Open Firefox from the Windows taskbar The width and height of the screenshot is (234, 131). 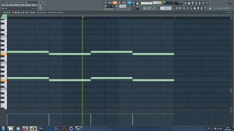(26, 128)
